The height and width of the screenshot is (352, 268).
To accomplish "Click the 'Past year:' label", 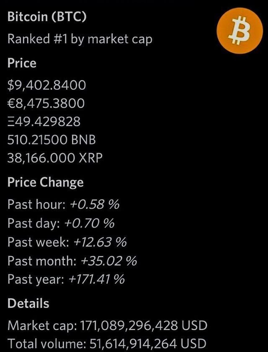I will (36, 279).
